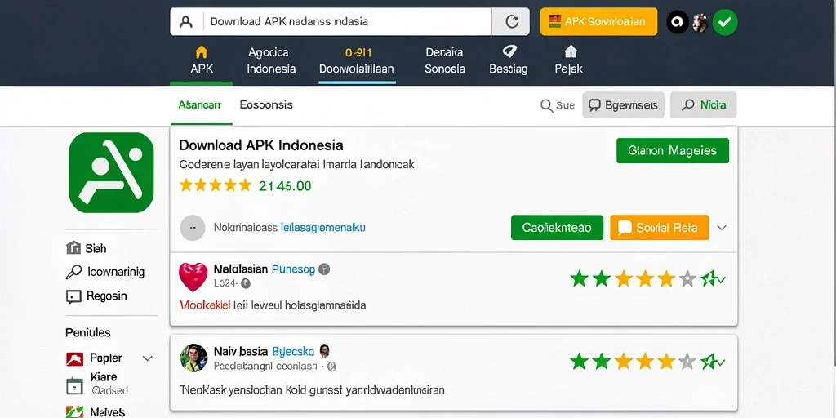Image resolution: width=836 pixels, height=418 pixels.
Task: Open the Icownarinig sidebar item
Action: 105,272
